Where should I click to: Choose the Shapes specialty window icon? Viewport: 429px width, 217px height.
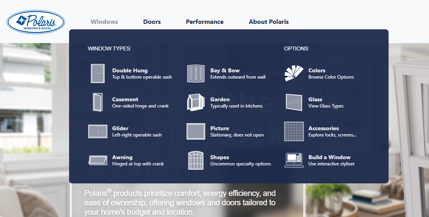point(196,160)
